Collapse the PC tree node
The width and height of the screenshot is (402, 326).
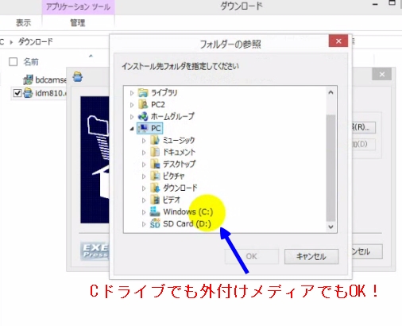pos(132,129)
